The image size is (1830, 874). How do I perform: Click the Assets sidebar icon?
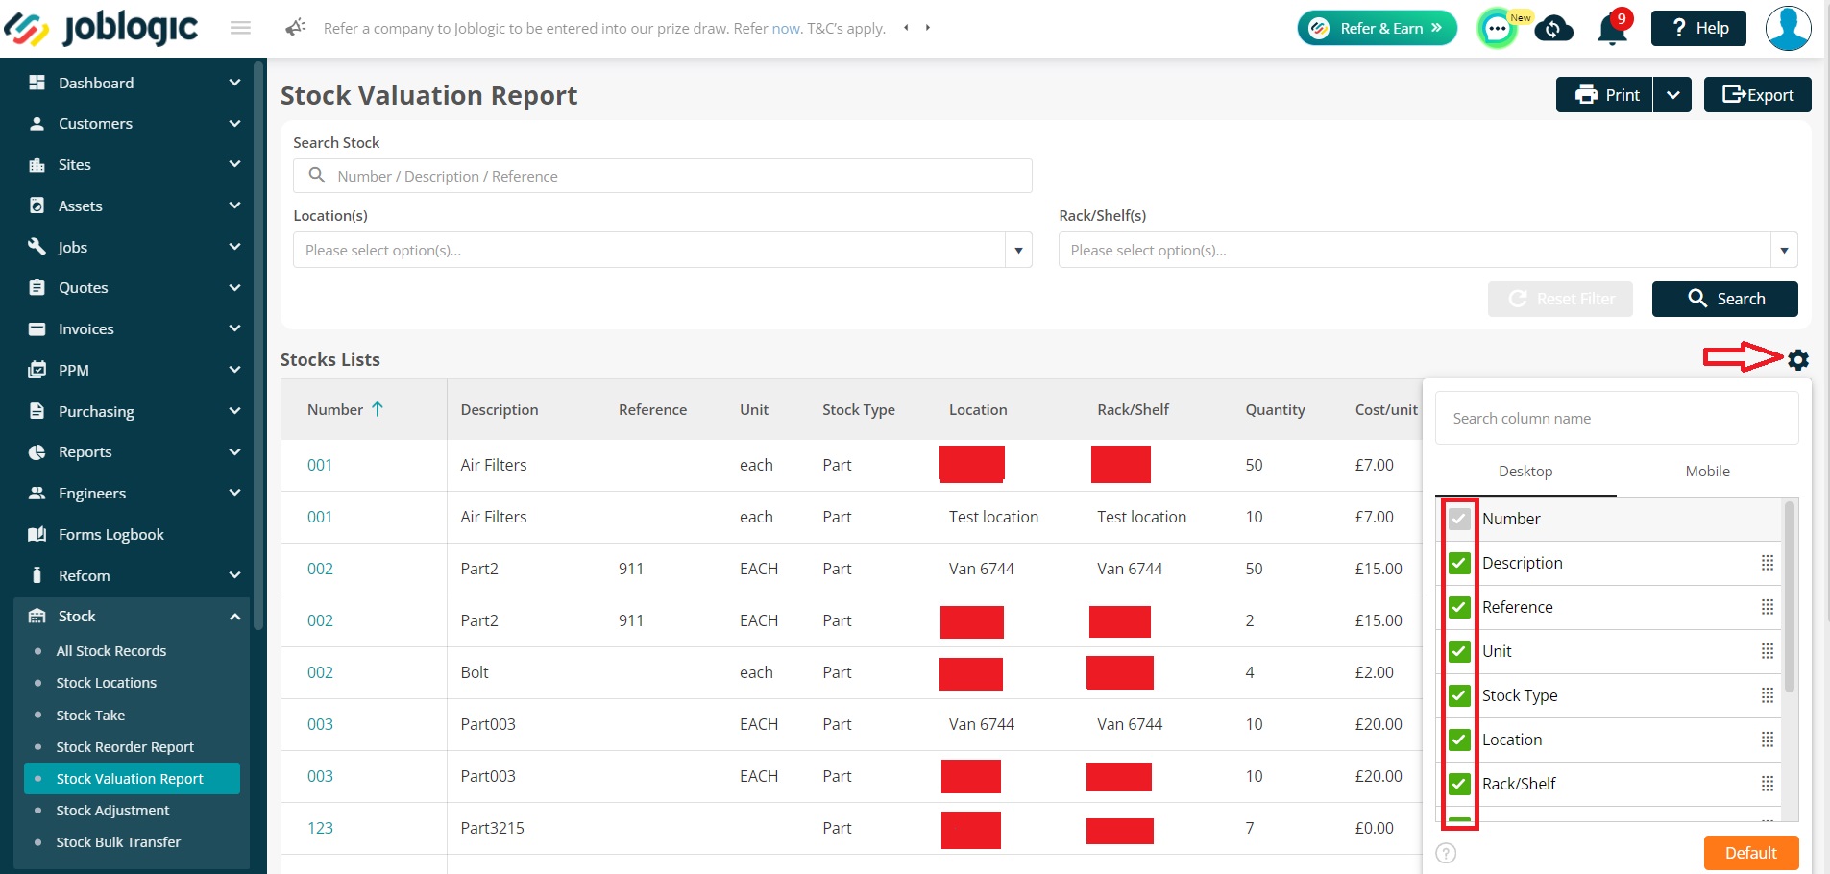37,206
